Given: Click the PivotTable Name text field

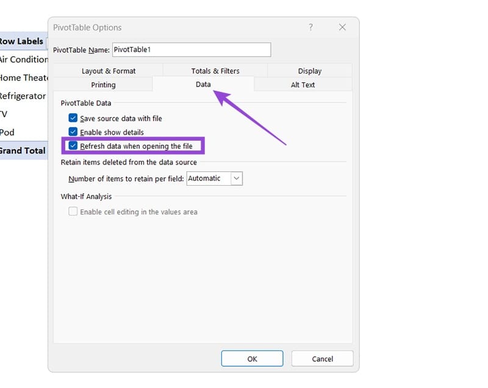Looking at the screenshot, I should pos(191,50).
